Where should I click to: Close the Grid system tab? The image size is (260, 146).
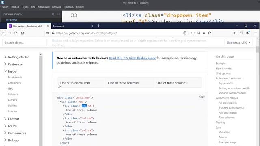click(48, 26)
